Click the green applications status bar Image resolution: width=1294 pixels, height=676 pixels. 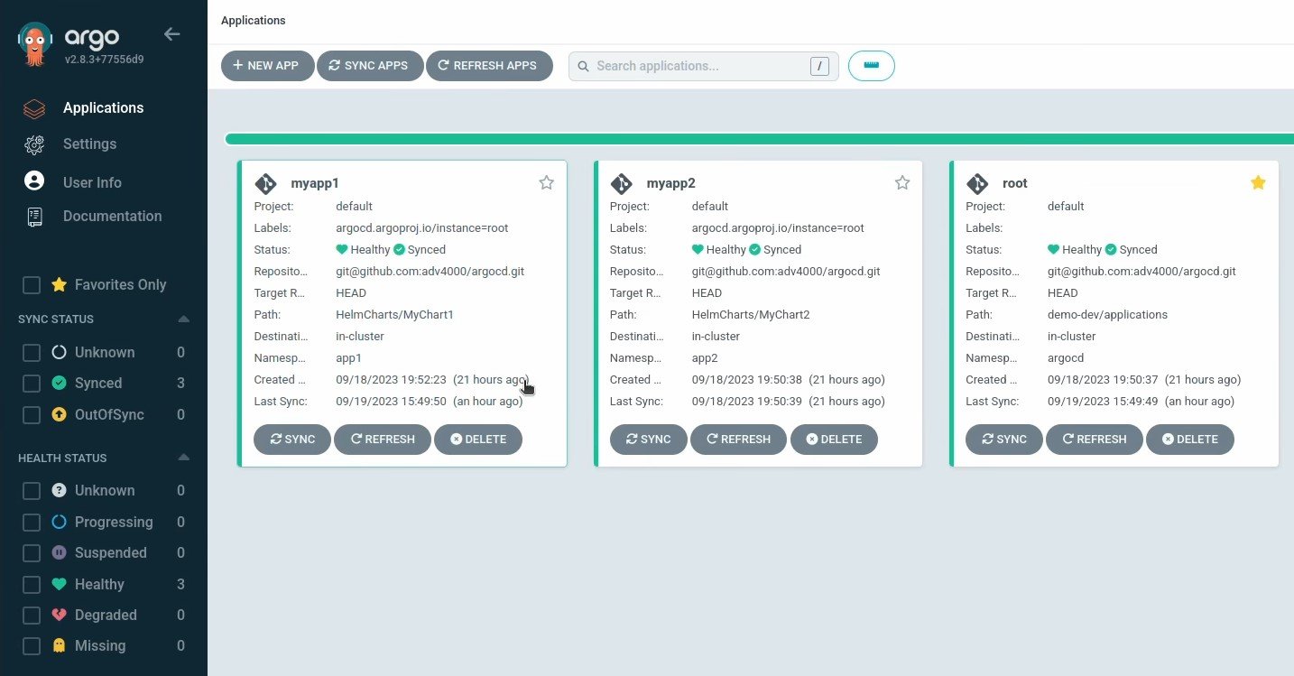pos(759,139)
